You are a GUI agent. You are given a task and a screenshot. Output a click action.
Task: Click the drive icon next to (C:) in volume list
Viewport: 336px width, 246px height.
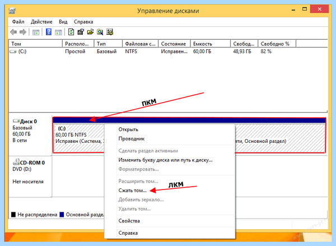(13, 52)
